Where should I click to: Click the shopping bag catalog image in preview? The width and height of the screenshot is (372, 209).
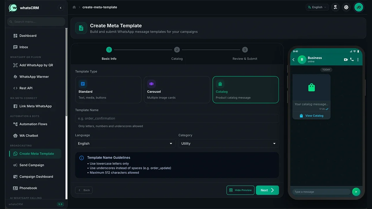click(x=312, y=87)
